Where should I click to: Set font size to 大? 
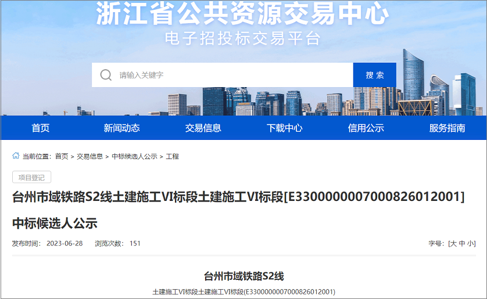(453, 244)
